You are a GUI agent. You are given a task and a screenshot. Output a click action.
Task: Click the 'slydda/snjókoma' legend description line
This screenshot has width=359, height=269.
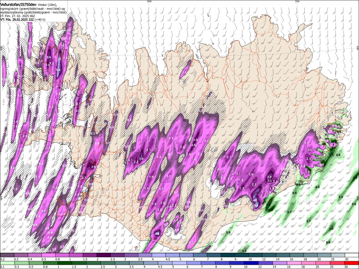click(x=33, y=12)
